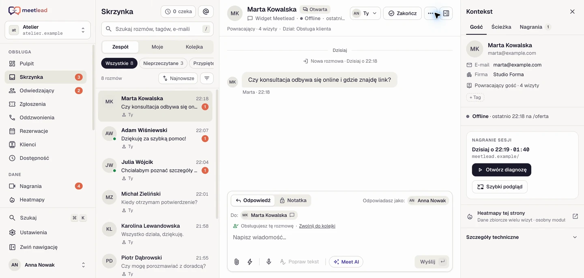584x278 pixels.
Task: Click the Meet AI button
Action: pos(346,262)
